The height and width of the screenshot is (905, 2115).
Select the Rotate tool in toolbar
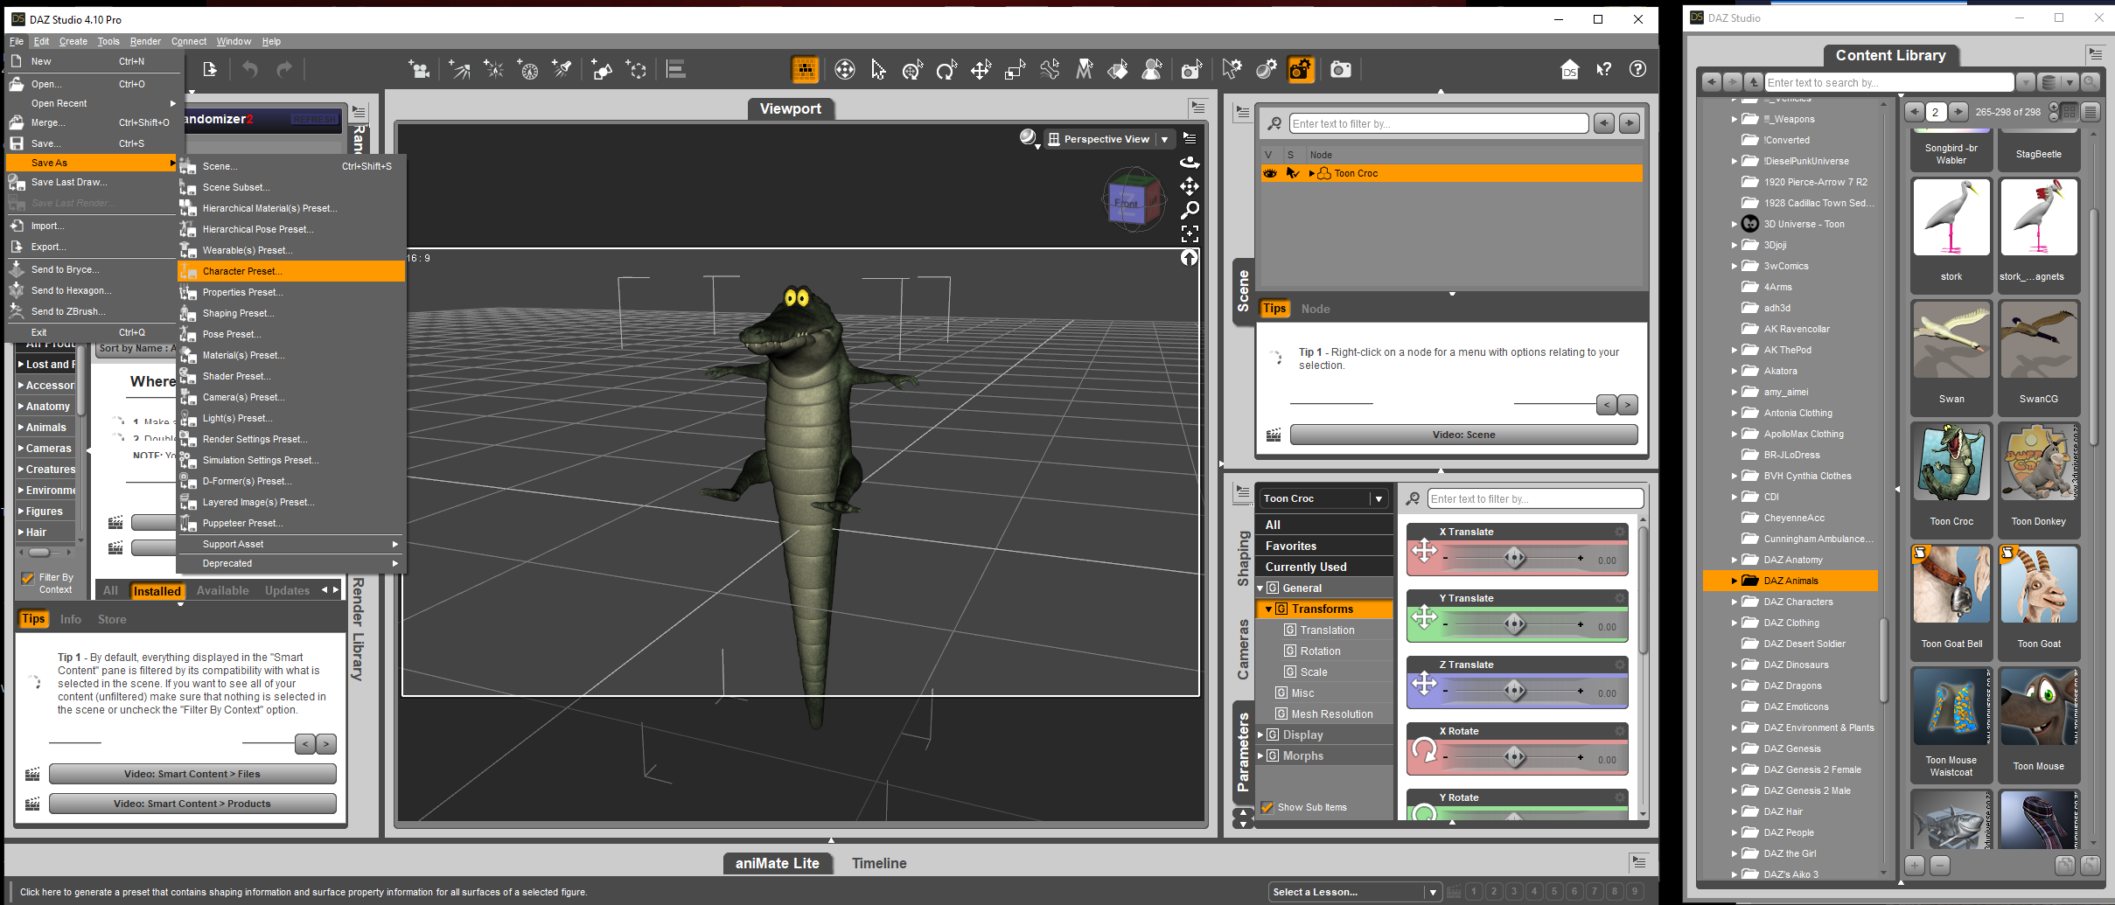coord(946,70)
